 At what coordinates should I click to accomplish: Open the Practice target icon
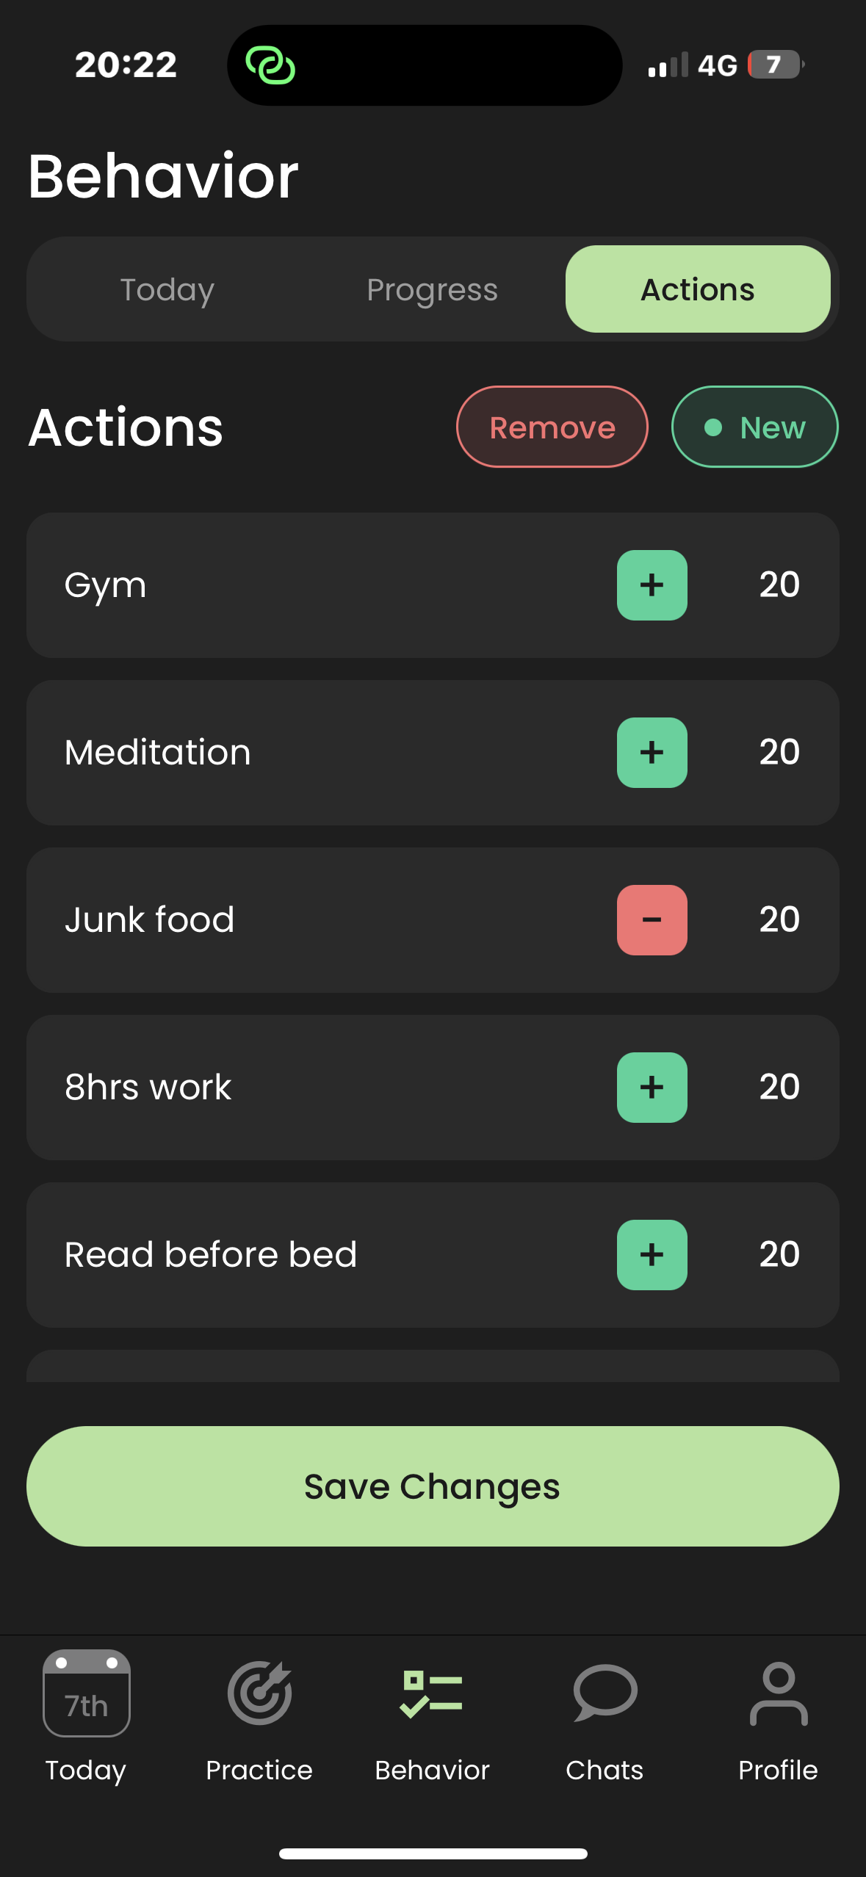point(259,1693)
